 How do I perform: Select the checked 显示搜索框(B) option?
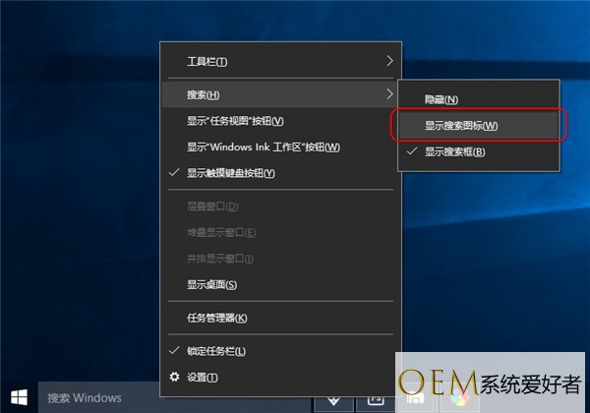(x=454, y=151)
